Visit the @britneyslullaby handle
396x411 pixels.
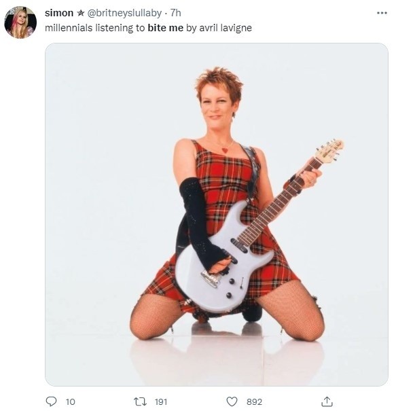tap(124, 13)
